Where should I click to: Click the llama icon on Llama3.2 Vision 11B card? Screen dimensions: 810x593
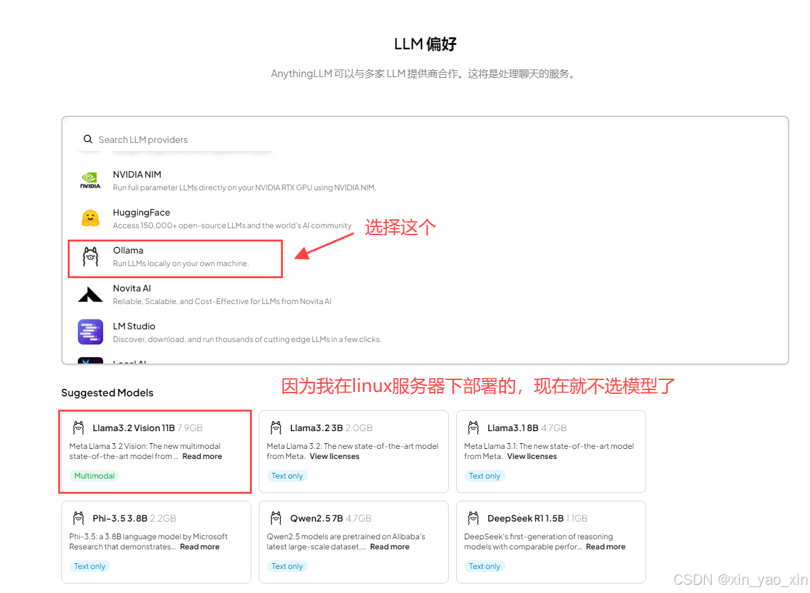coord(78,428)
